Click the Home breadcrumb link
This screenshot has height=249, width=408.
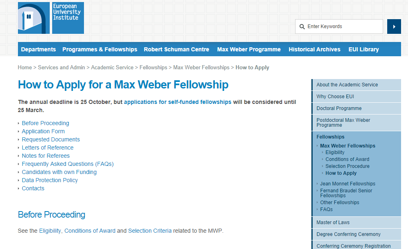point(25,68)
